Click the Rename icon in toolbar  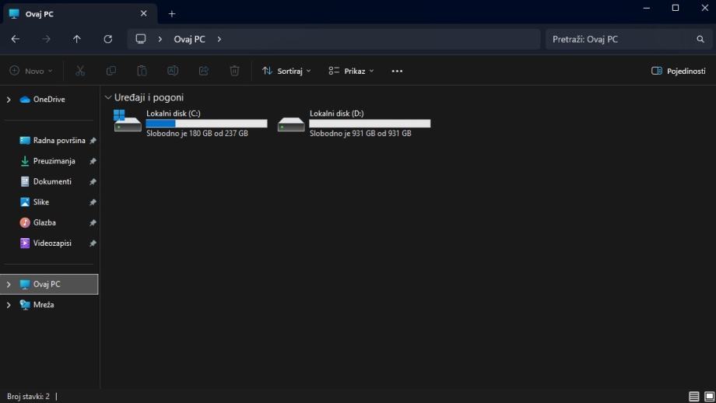(173, 71)
